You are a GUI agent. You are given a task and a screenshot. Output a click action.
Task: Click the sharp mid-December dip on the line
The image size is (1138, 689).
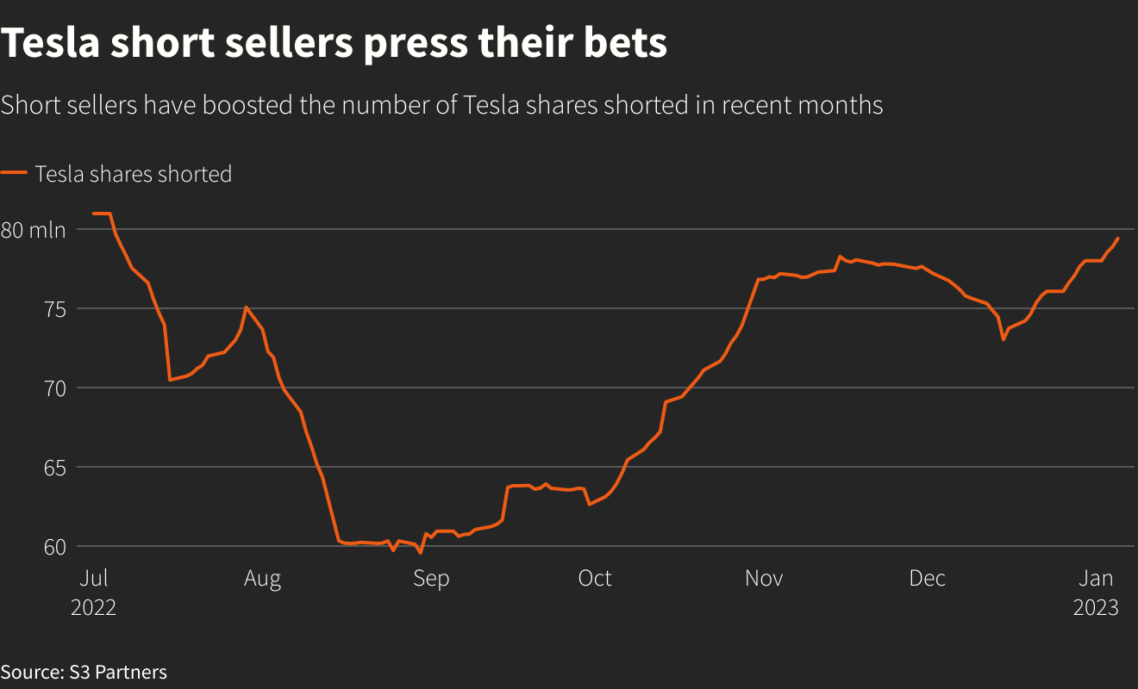1004,339
